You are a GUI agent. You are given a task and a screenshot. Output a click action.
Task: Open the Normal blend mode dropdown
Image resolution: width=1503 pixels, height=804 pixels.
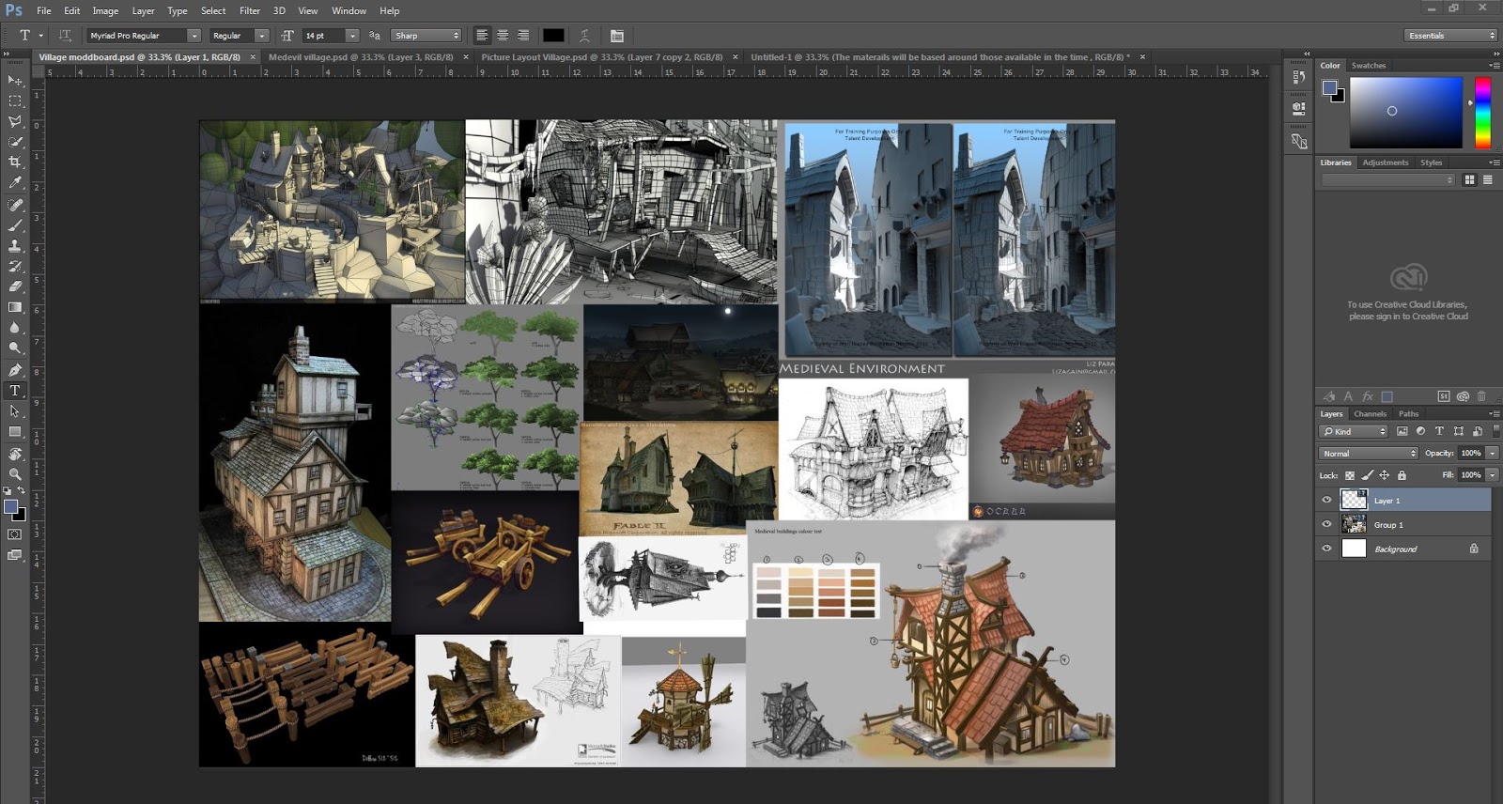(1369, 453)
